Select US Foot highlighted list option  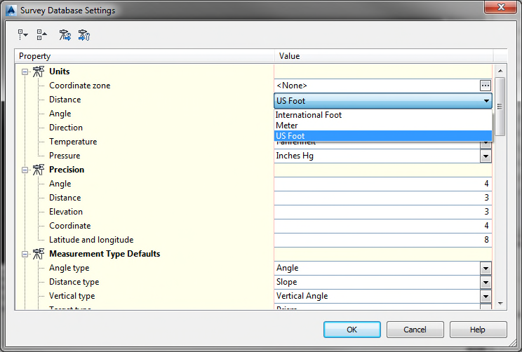(x=383, y=136)
